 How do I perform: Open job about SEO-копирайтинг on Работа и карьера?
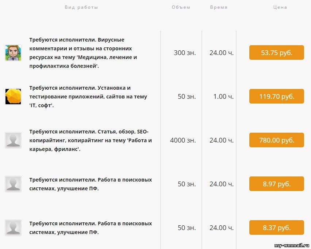91,140
